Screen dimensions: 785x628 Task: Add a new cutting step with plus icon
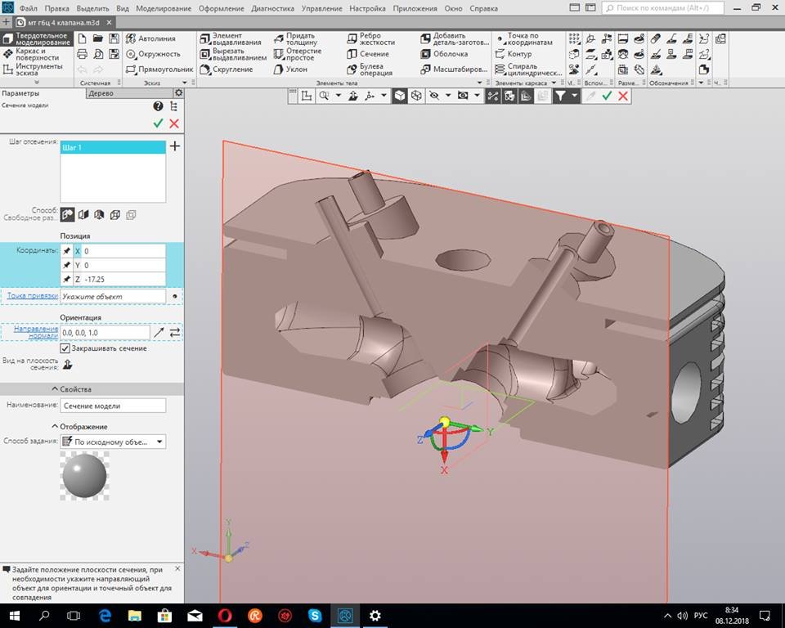[x=174, y=146]
